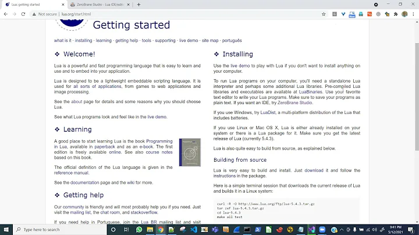
Task: Open the Command Prompt taskbar icon
Action: pos(247,230)
